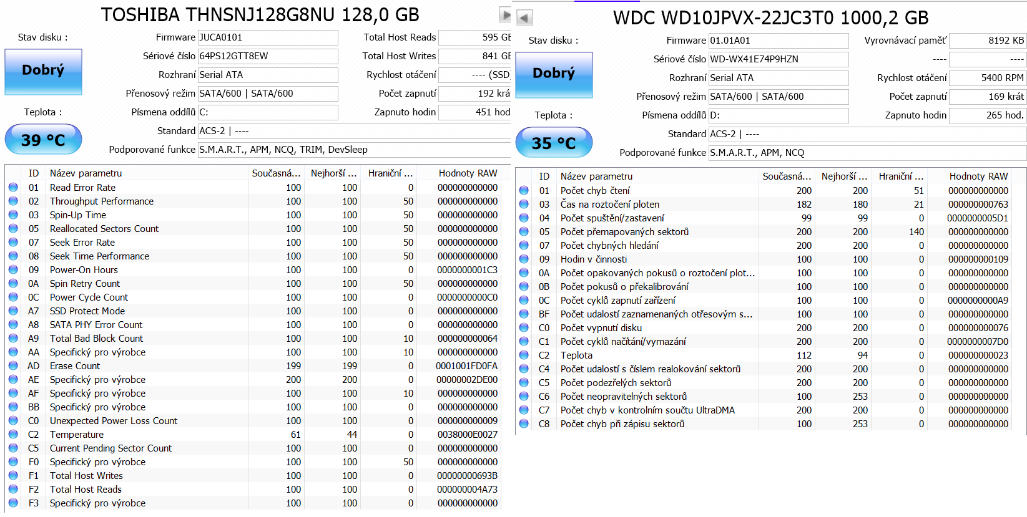
Task: Click the status orb of the Hodin v činnosti row
Action: coord(524,259)
